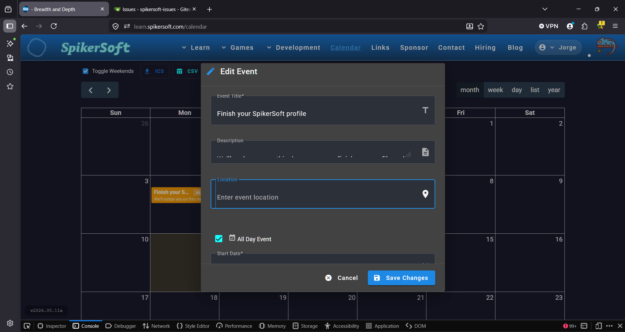Image resolution: width=625 pixels, height=332 pixels.
Task: Toggle the All Day Event checkbox
Action: 219,239
